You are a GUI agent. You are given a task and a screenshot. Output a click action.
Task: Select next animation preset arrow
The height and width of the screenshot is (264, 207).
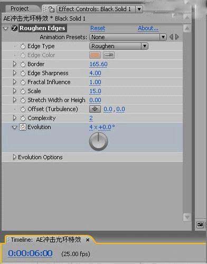coord(177,37)
